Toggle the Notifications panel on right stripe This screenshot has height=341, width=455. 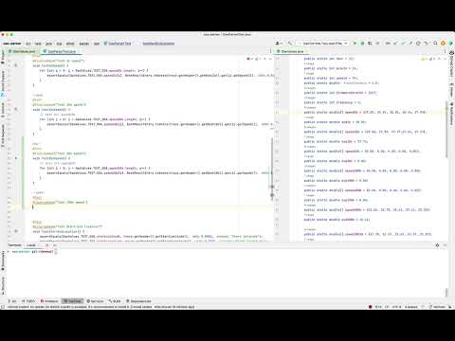452,113
